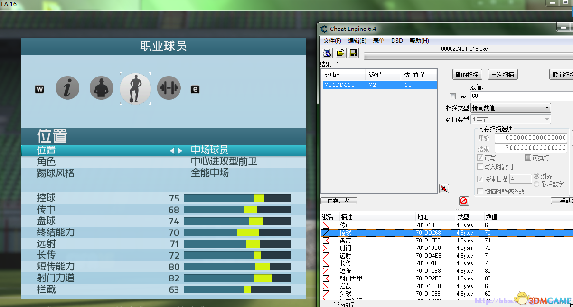The height and width of the screenshot is (307, 573).
Task: Click the red clear-list prohibition icon
Action: pos(464,201)
